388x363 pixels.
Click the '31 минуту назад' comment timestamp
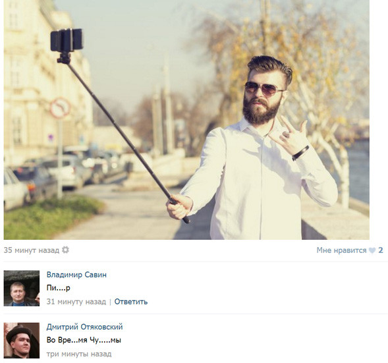[x=76, y=302]
